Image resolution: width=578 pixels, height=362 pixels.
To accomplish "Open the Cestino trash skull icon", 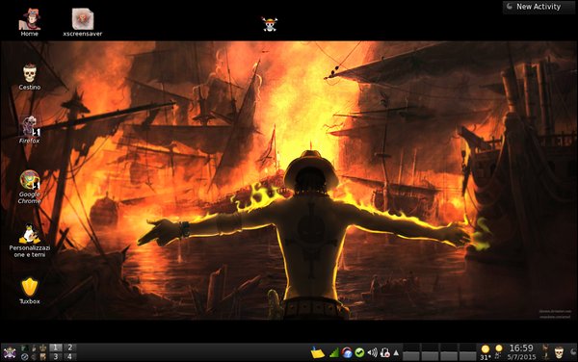I will [x=30, y=77].
